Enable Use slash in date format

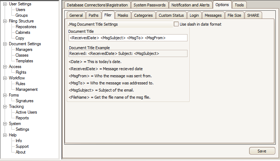point(176,24)
